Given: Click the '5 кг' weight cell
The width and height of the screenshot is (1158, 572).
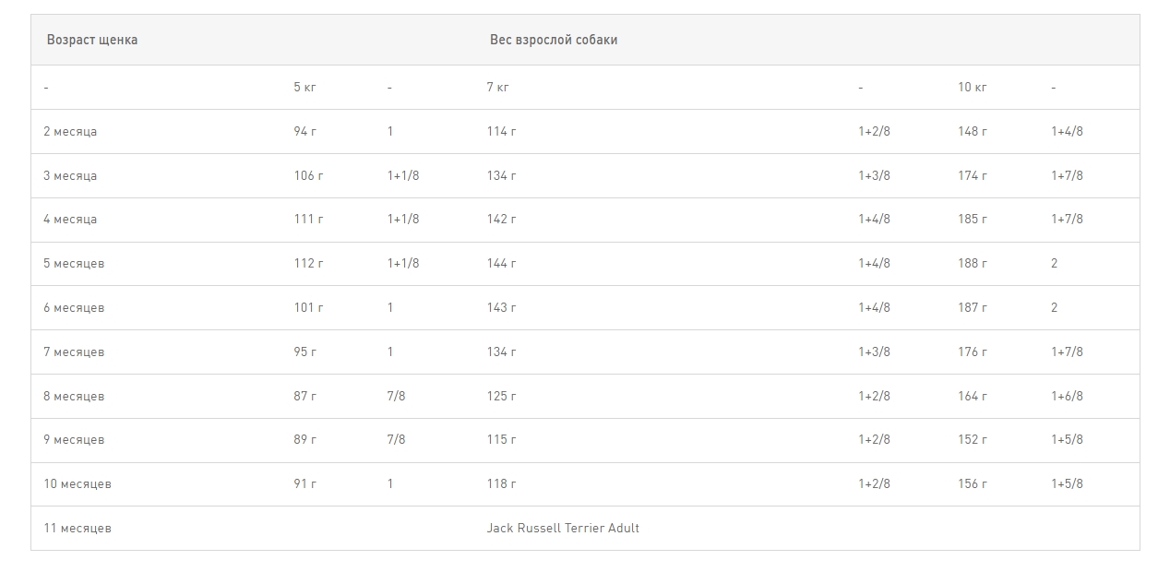Looking at the screenshot, I should coord(304,87).
